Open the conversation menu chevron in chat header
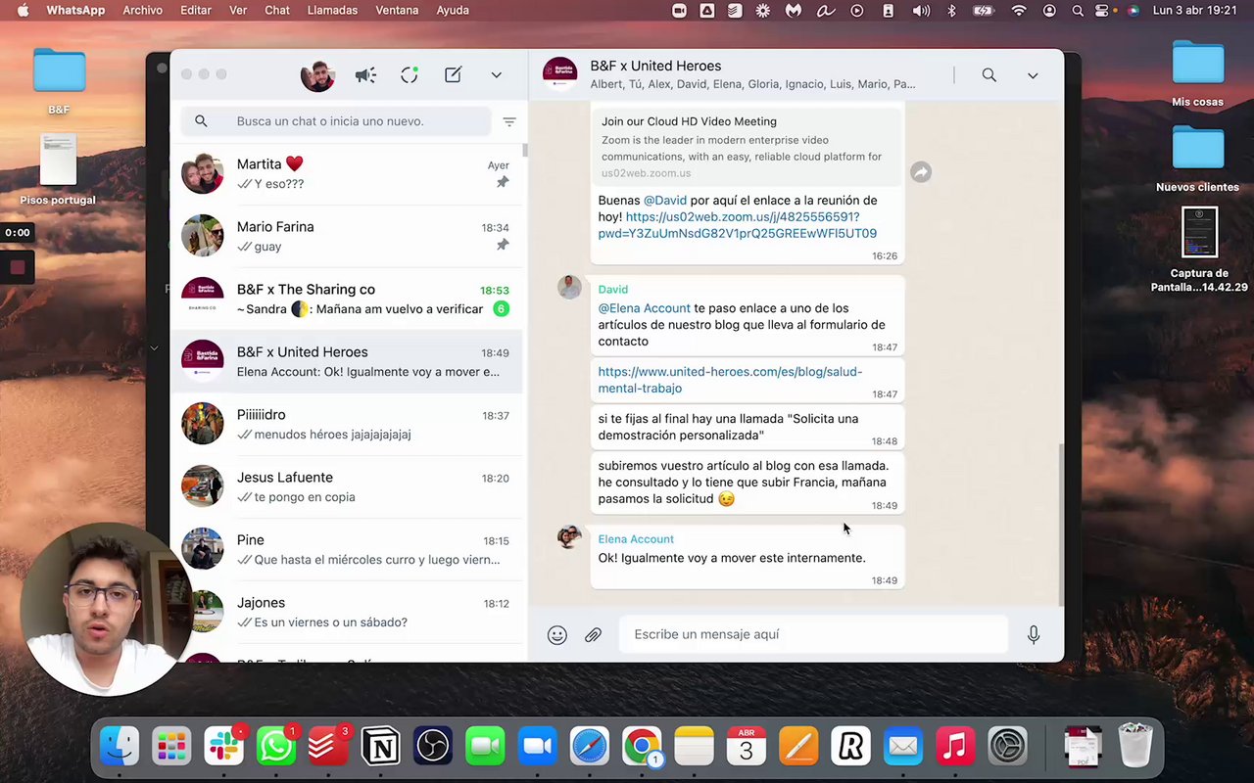1254x783 pixels. pos(1033,75)
